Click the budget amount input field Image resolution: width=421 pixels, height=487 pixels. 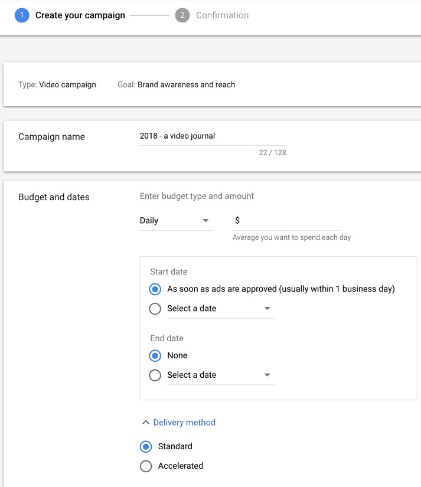(x=286, y=221)
